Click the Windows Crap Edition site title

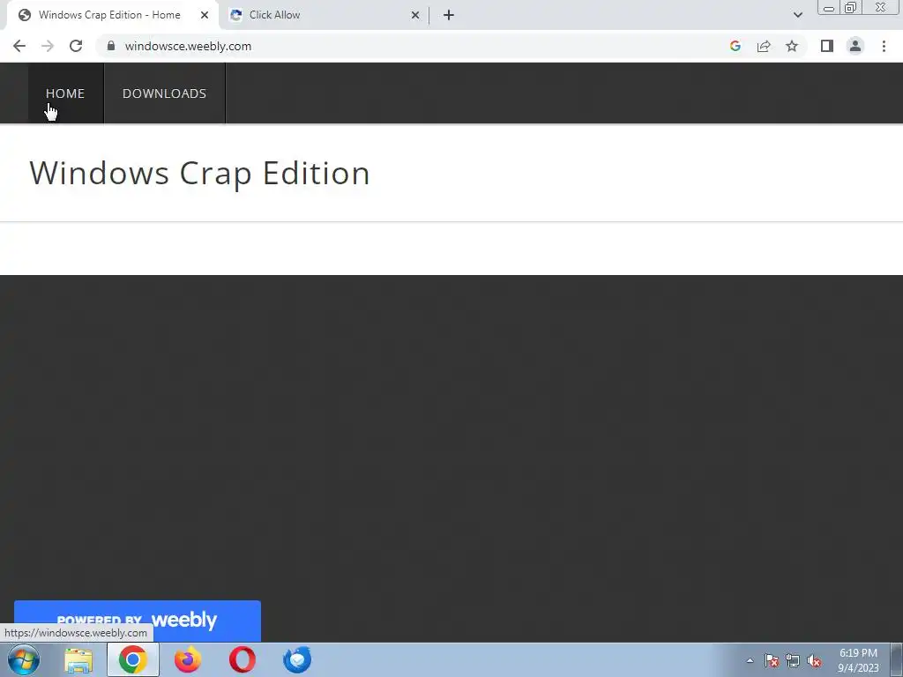199,173
